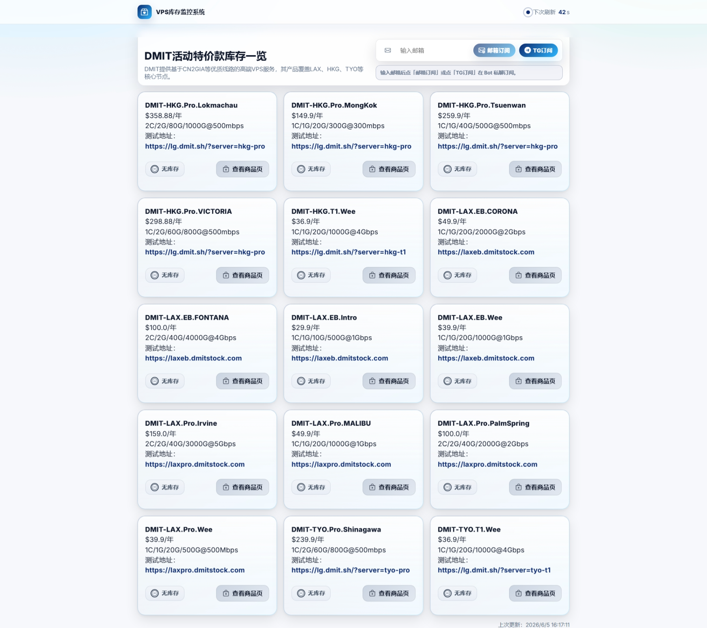Click the 2C/2G/40G/4000G@4Gbps spec text
707x628 pixels.
(191, 338)
